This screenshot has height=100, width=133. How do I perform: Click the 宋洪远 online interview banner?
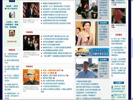[x=92, y=52]
